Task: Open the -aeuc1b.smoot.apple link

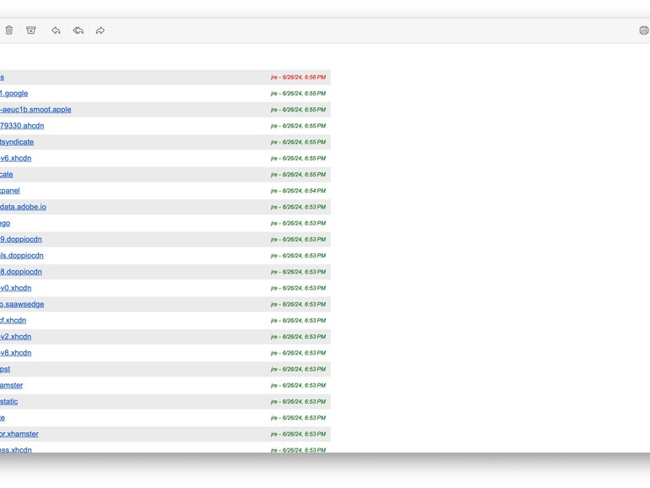Action: point(35,110)
